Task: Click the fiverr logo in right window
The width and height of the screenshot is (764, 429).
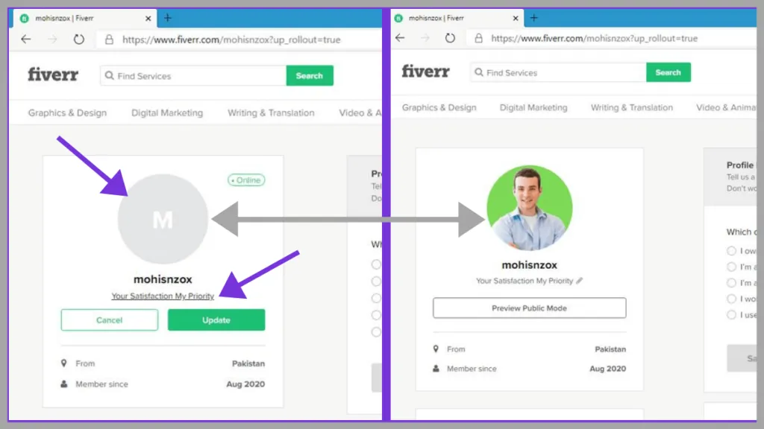Action: [x=425, y=71]
